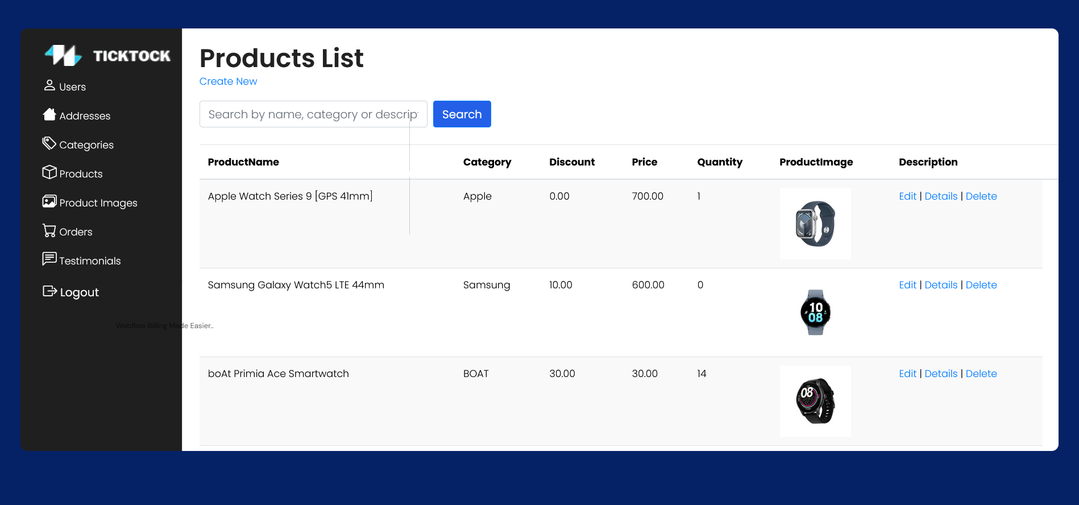This screenshot has width=1079, height=505.
Task: Click the ProductName column header
Action: (x=243, y=162)
